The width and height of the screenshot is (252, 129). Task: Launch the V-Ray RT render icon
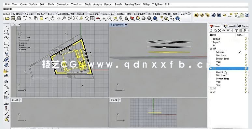coord(219,15)
